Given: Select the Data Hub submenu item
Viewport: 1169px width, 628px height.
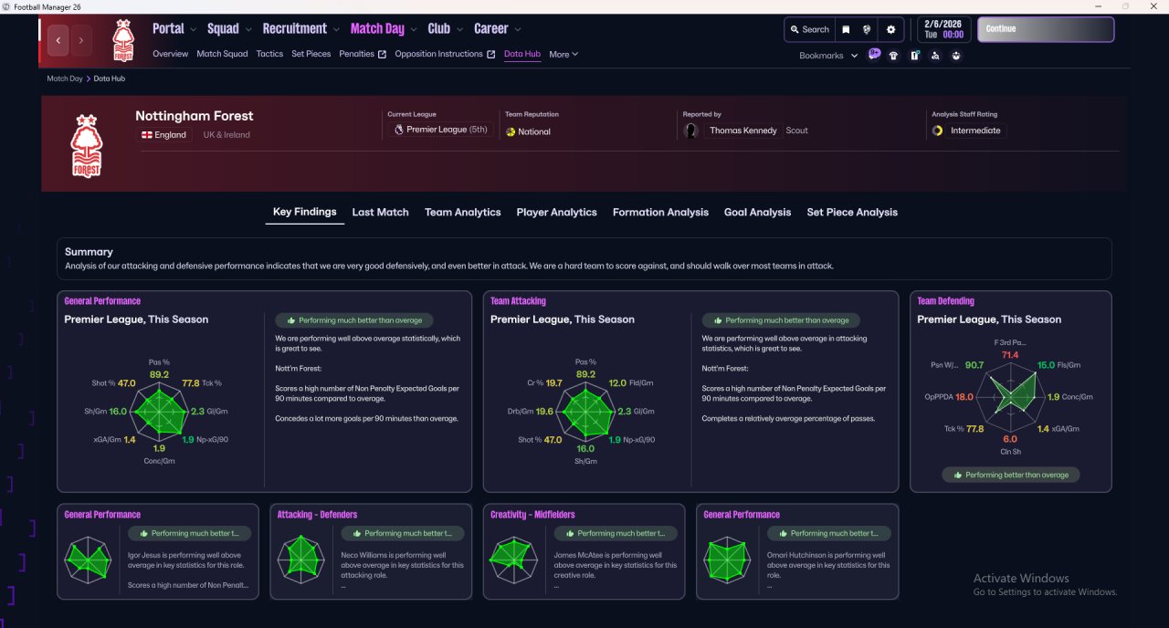Looking at the screenshot, I should pos(522,54).
